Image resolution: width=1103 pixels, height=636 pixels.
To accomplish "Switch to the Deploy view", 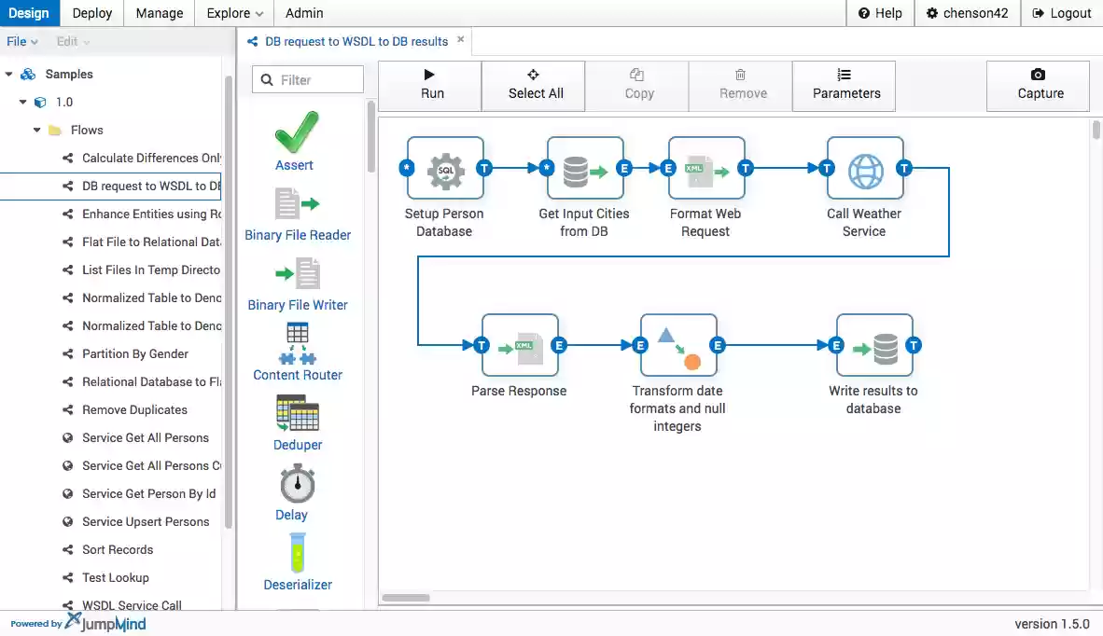I will [x=91, y=13].
